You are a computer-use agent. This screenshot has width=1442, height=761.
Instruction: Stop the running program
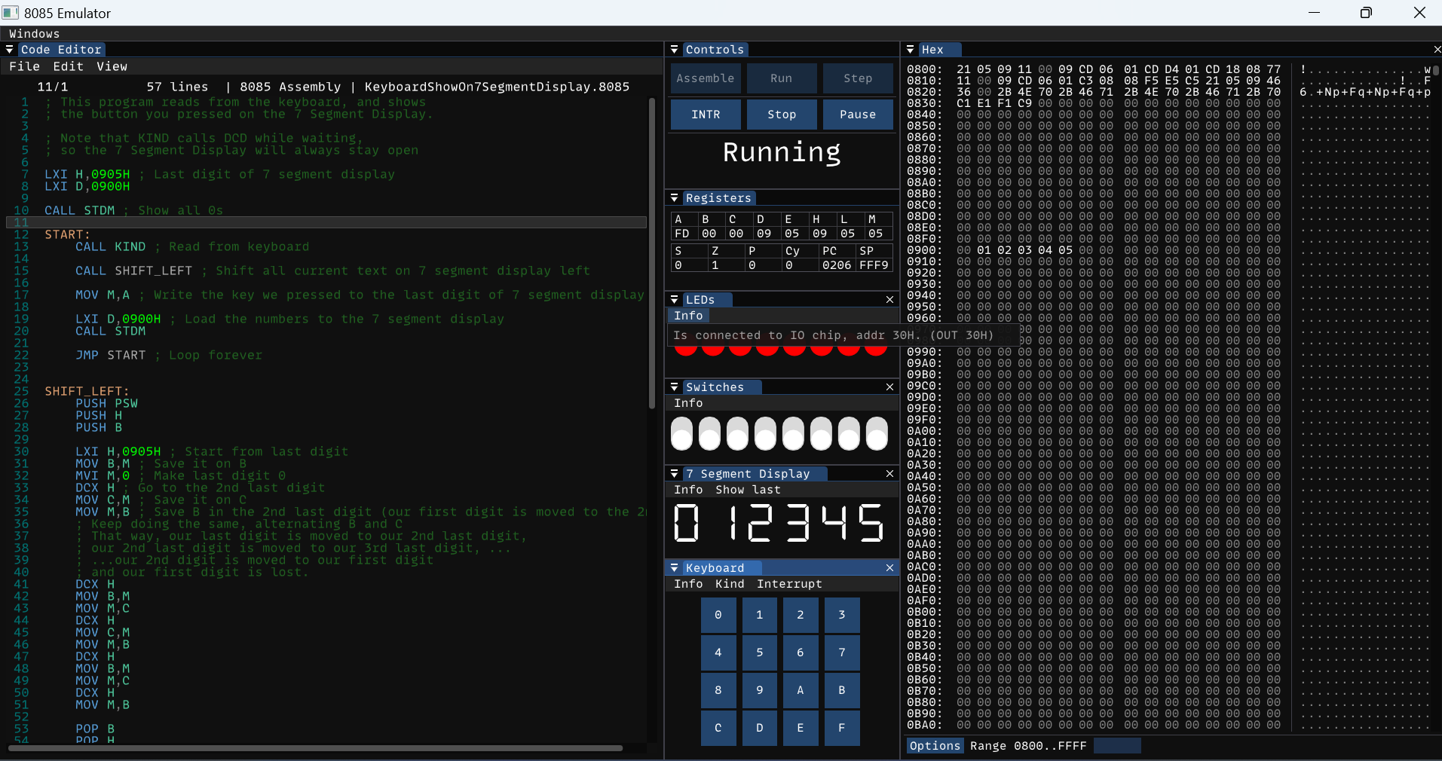click(x=781, y=115)
